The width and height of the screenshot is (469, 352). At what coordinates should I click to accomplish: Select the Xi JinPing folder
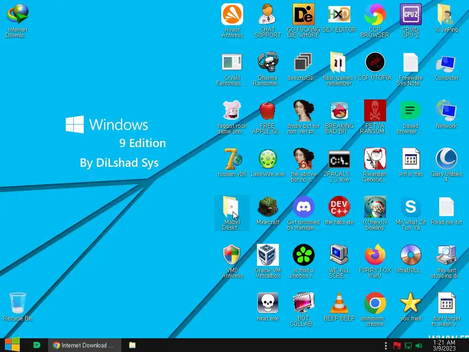tap(446, 18)
